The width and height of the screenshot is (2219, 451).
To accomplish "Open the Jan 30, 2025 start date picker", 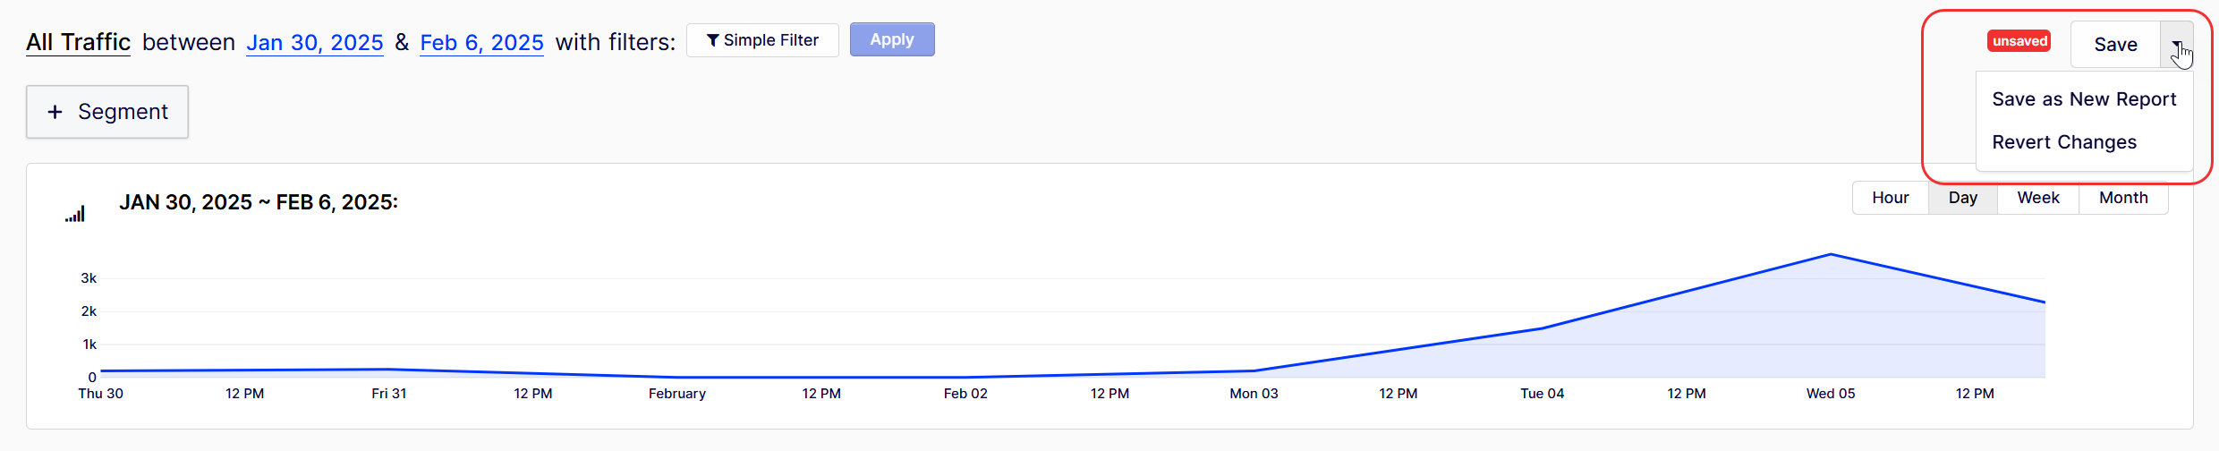I will click(315, 42).
